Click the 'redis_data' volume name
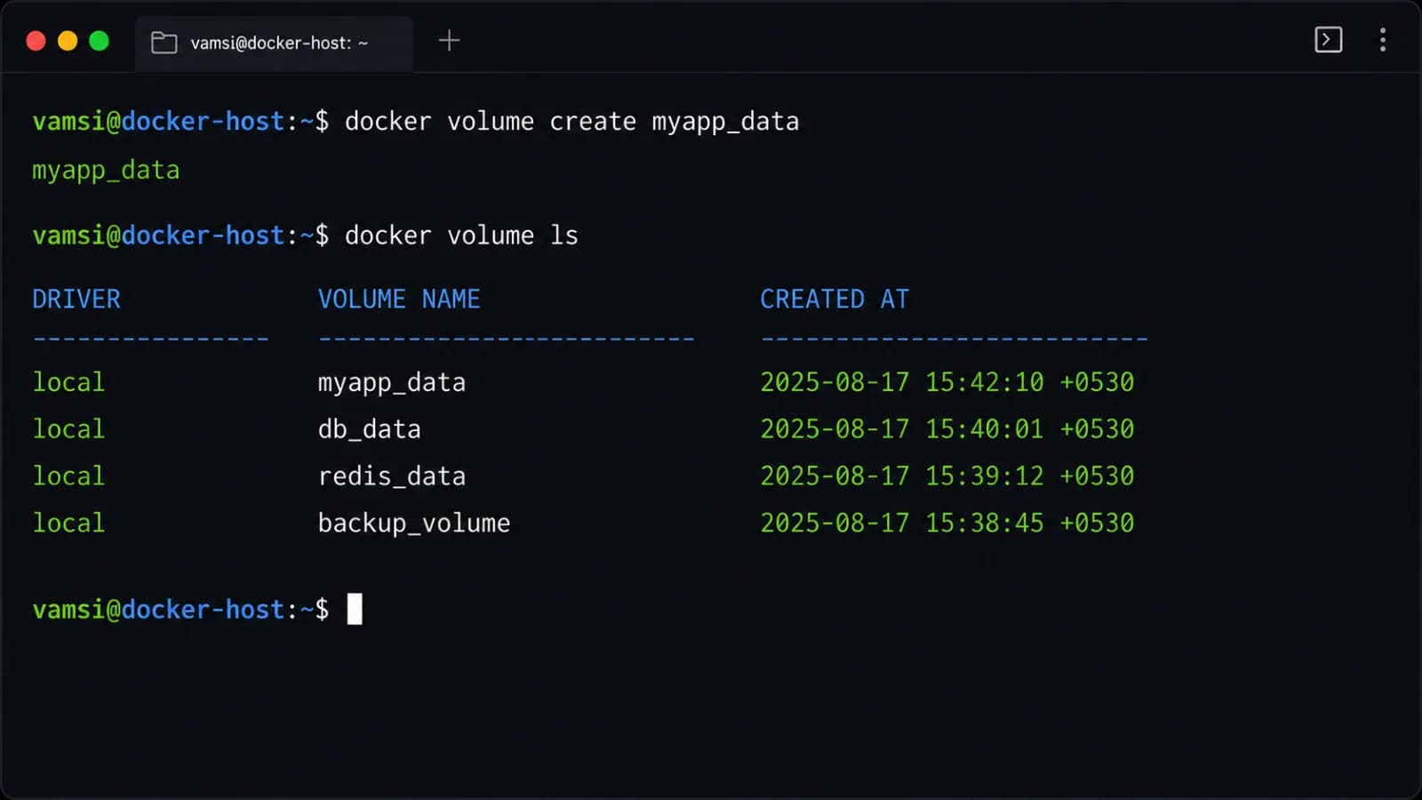Screen dimensions: 1422x800 tap(392, 476)
